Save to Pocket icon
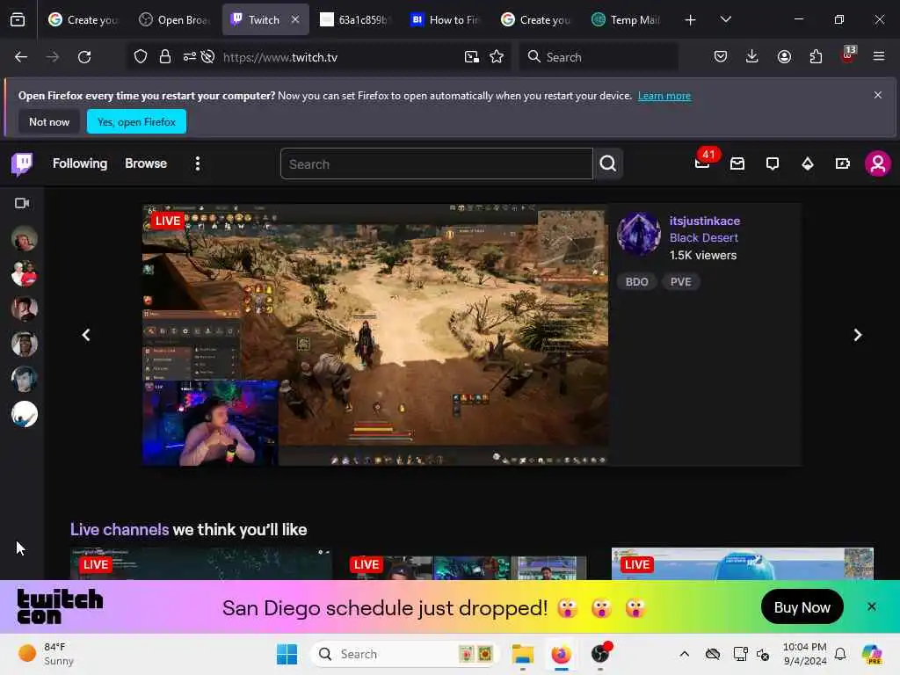This screenshot has width=900, height=675. (x=721, y=57)
